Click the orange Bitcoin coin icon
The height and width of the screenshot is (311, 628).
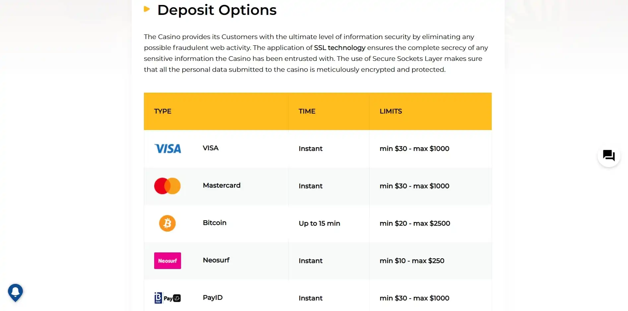pyautogui.click(x=167, y=223)
